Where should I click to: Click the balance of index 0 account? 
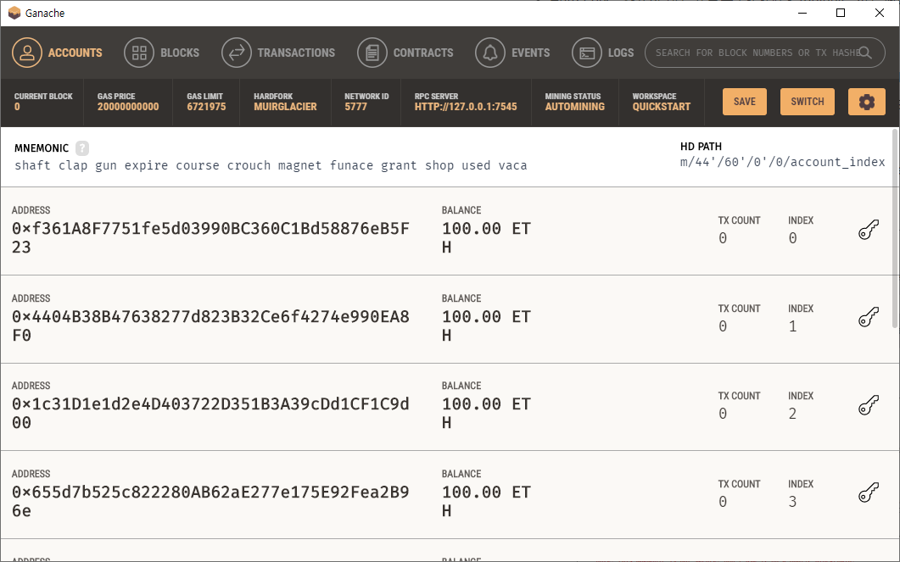(x=486, y=238)
